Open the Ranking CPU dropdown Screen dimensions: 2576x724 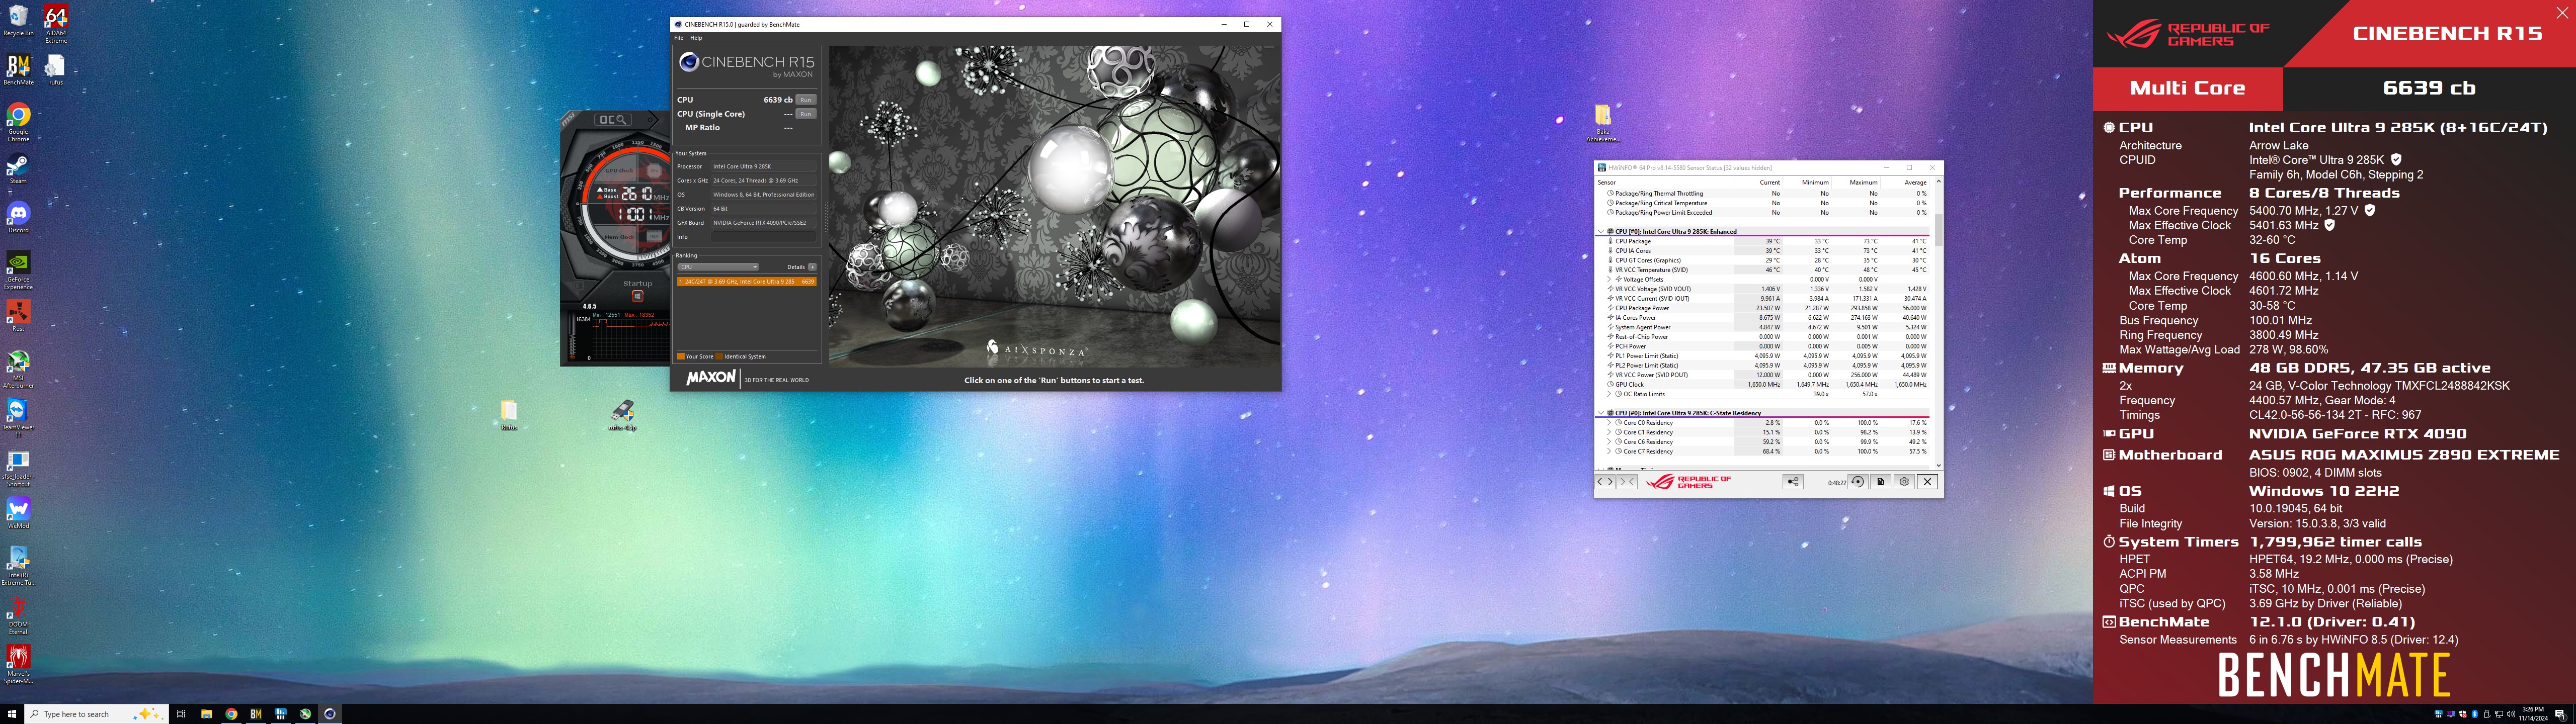pyautogui.click(x=718, y=267)
